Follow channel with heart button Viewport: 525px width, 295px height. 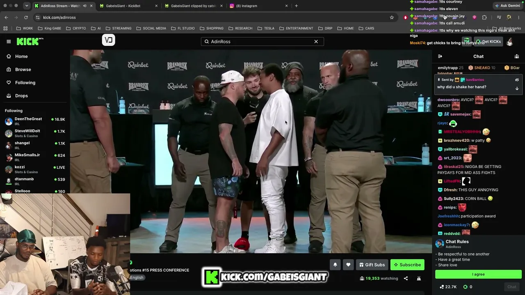[x=348, y=265]
